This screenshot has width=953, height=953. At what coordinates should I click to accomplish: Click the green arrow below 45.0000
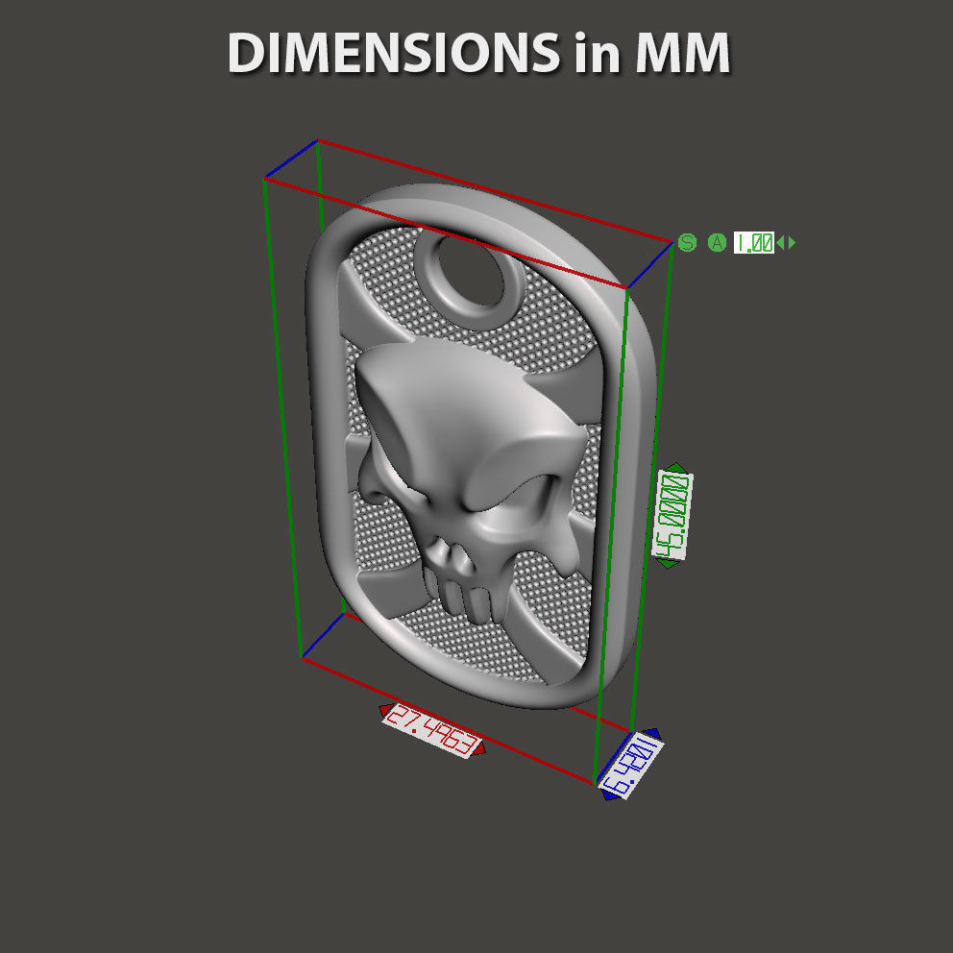click(x=668, y=563)
